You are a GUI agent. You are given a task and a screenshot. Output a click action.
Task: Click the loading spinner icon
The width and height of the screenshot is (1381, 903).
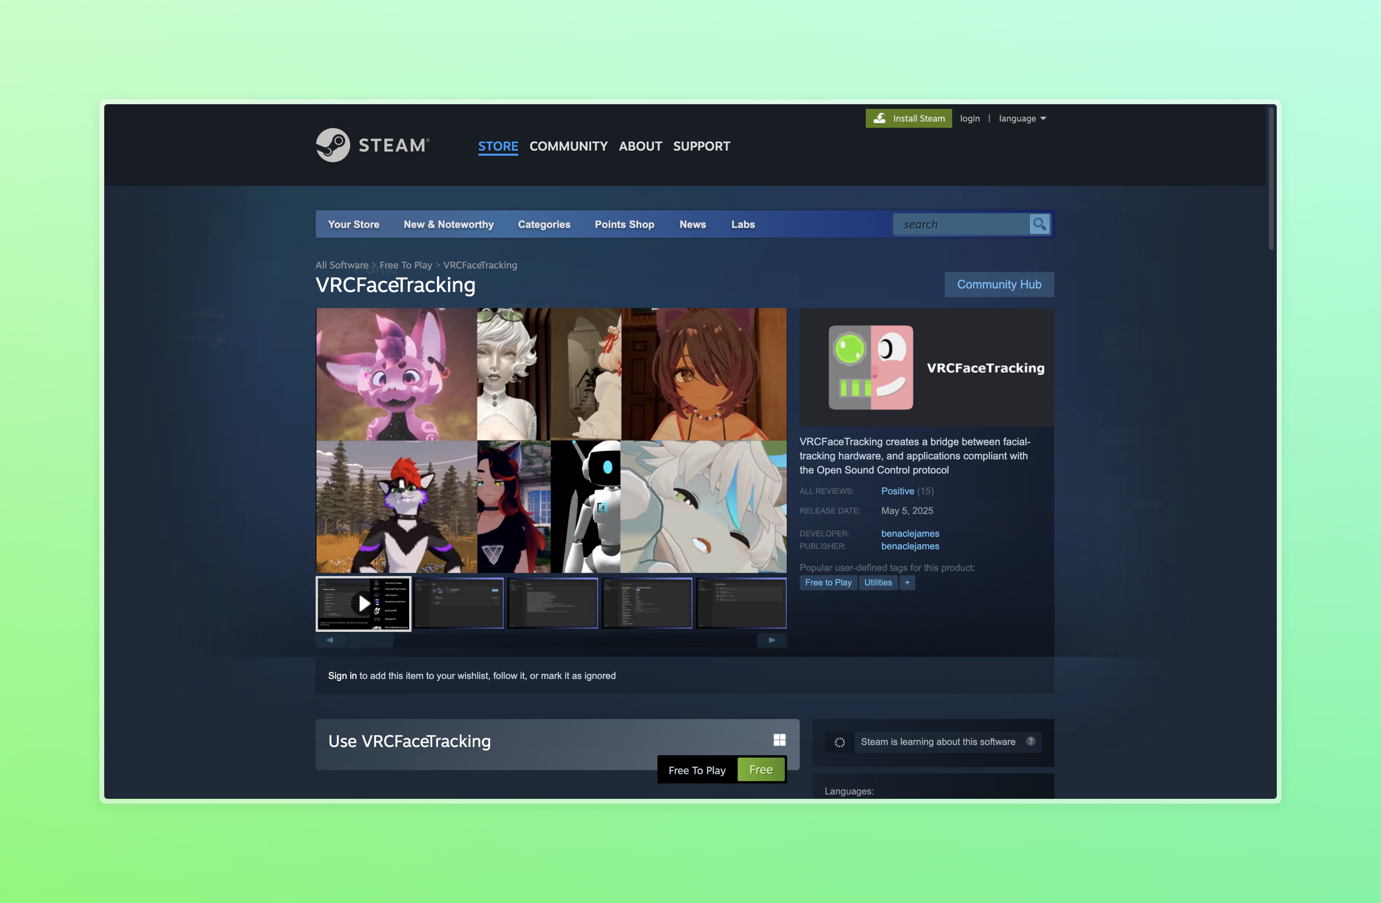(x=840, y=742)
